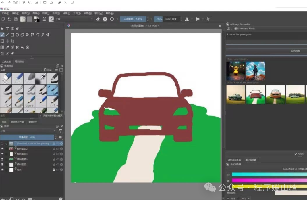Open the 图层(L) menu

click(45, 14)
